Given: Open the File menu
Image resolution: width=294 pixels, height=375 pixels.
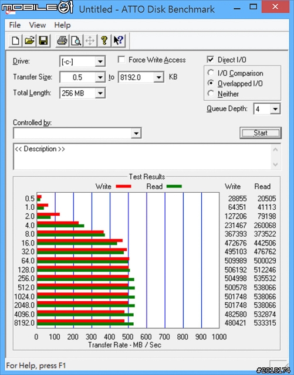Looking at the screenshot, I should click(15, 25).
